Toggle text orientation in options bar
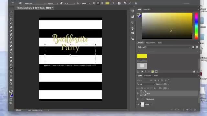The image size is (207, 116). coord(20,3)
